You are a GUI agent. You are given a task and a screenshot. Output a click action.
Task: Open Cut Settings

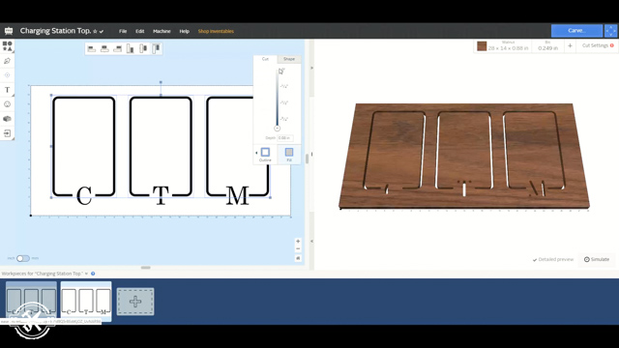click(x=596, y=45)
